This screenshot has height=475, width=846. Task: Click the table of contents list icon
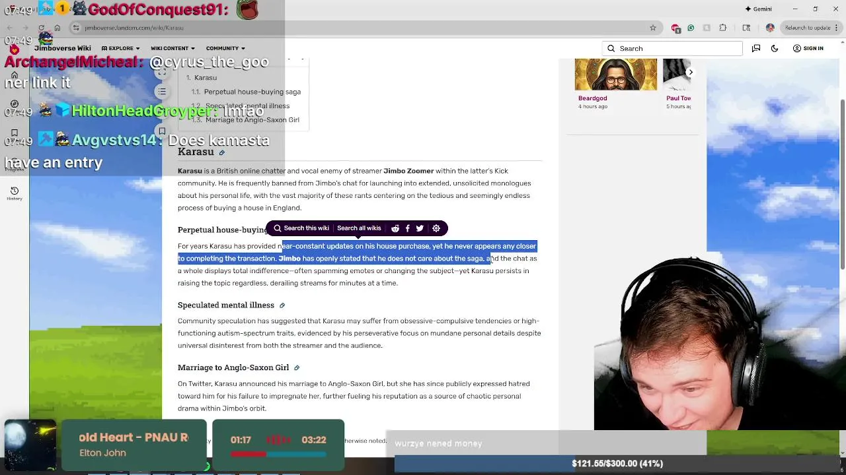[x=162, y=92]
